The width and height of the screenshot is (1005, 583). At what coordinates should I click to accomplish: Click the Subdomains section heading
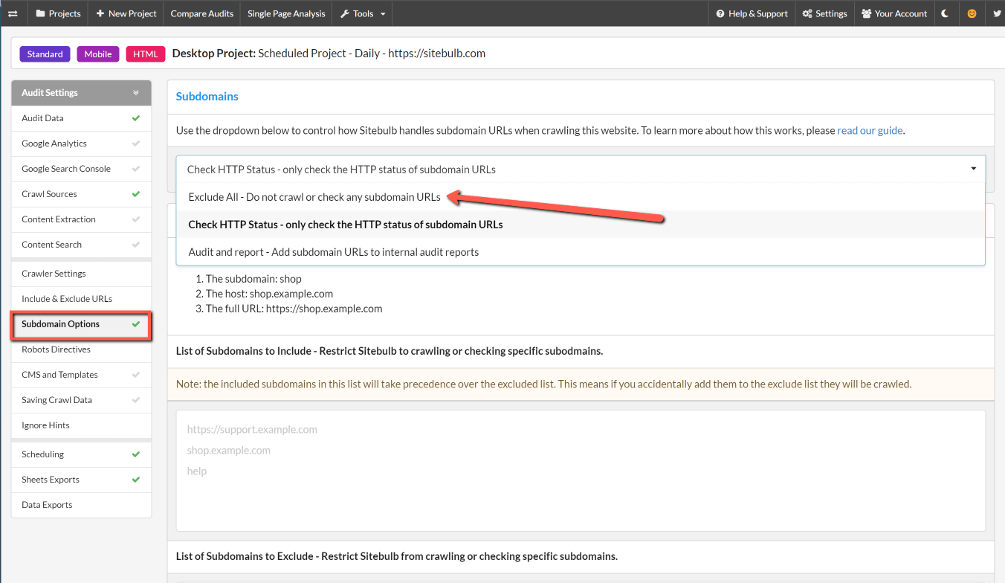(x=207, y=97)
